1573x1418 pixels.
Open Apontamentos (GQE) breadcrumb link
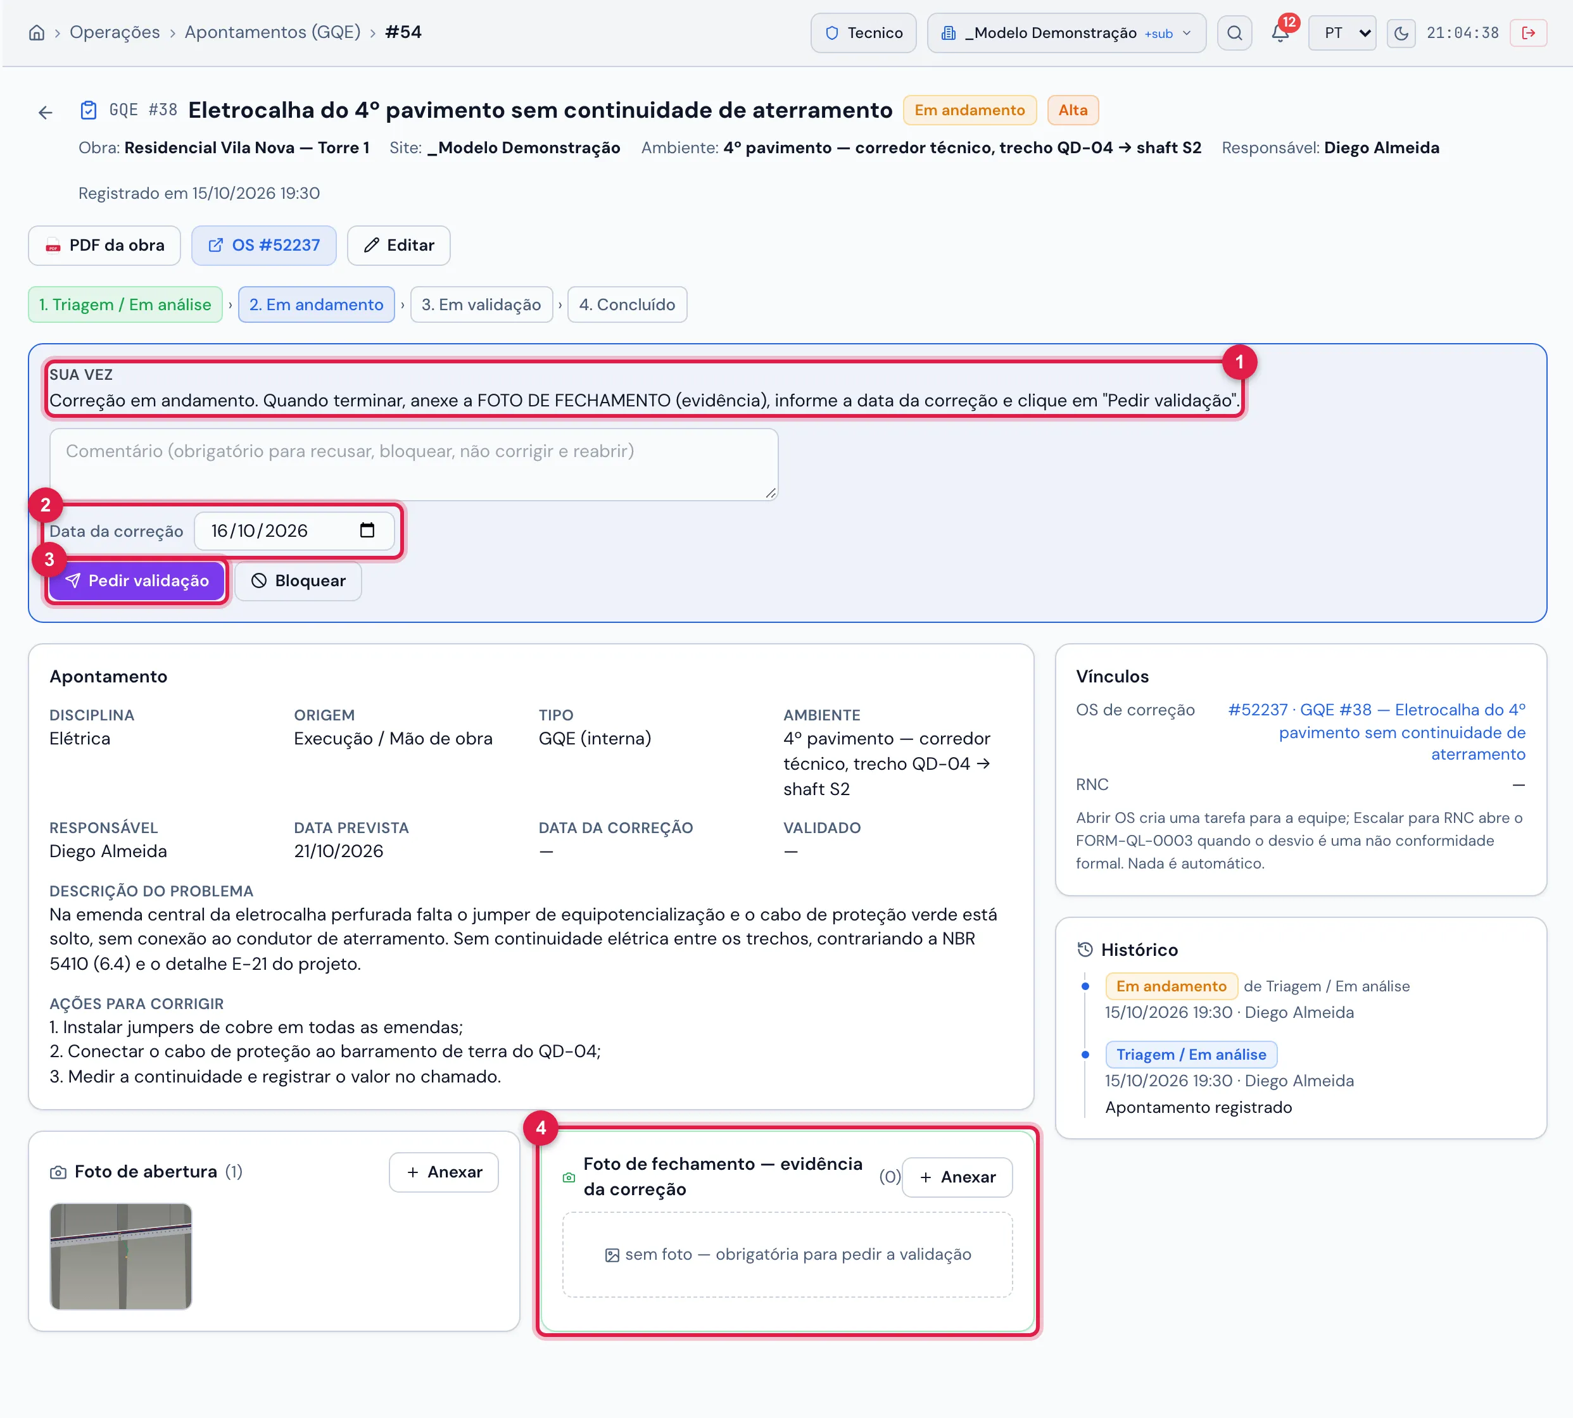coord(273,32)
